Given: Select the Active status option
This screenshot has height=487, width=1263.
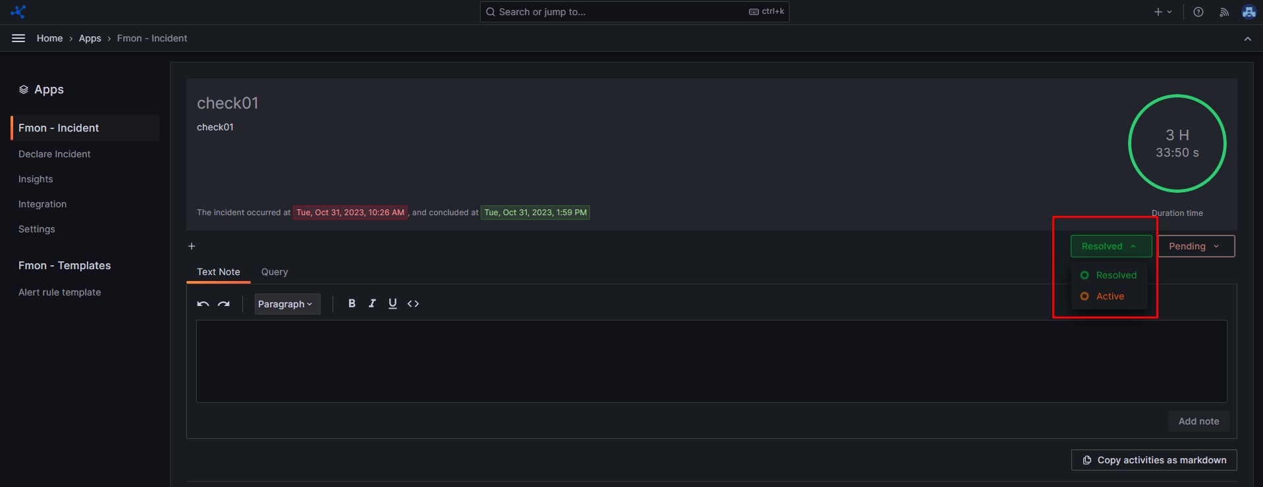Looking at the screenshot, I should click(1110, 296).
